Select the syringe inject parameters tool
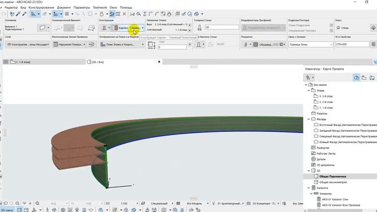 24,14
